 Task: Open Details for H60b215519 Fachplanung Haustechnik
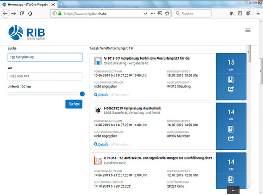101,145
